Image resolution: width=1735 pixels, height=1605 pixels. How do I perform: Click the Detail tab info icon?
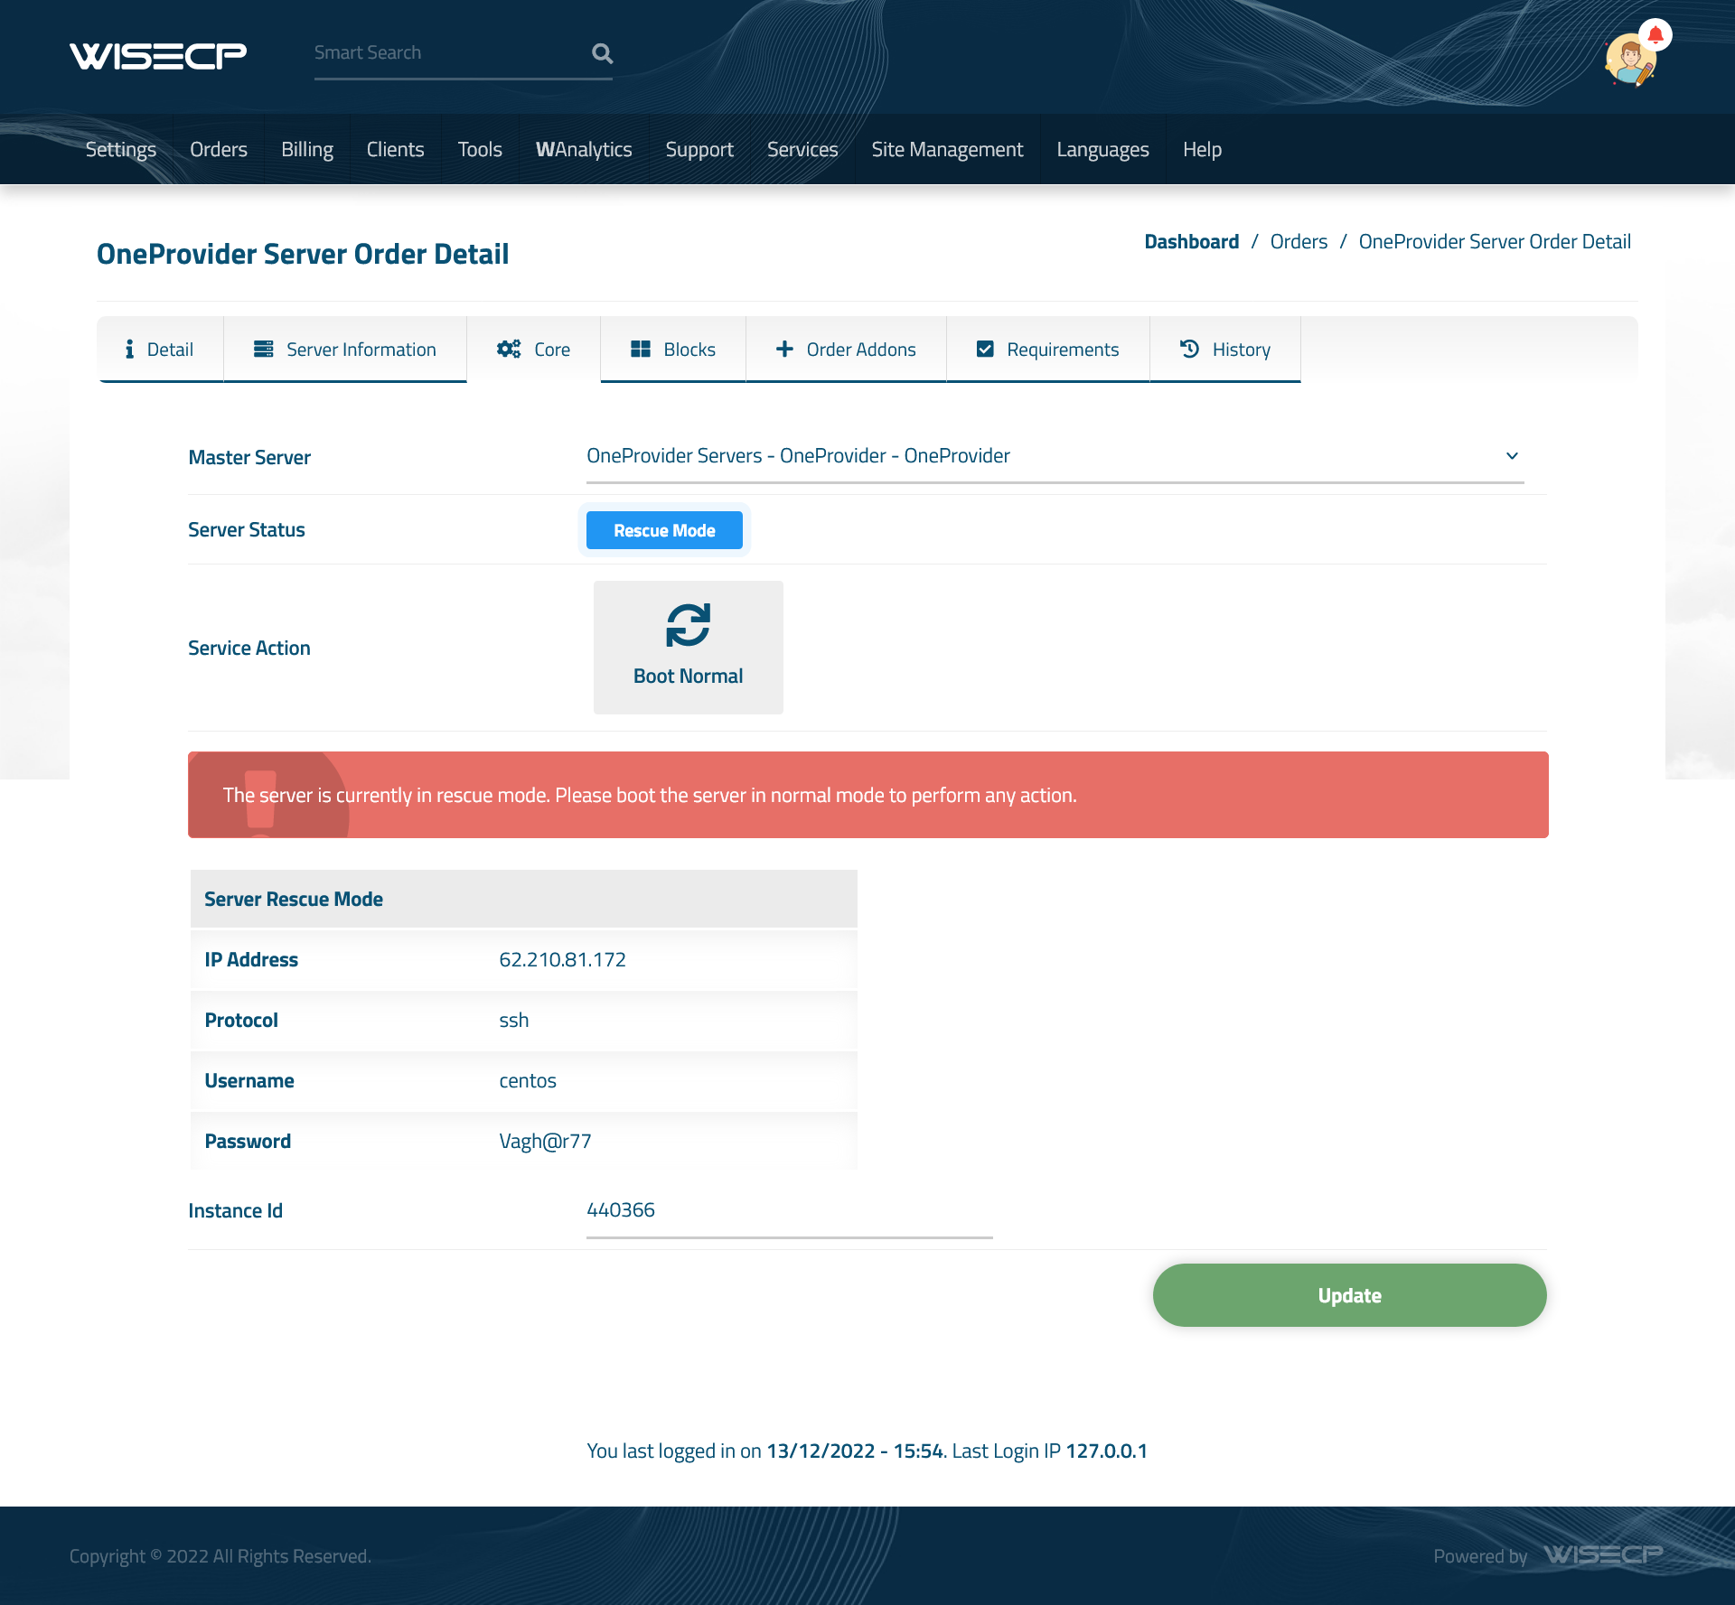tap(129, 350)
